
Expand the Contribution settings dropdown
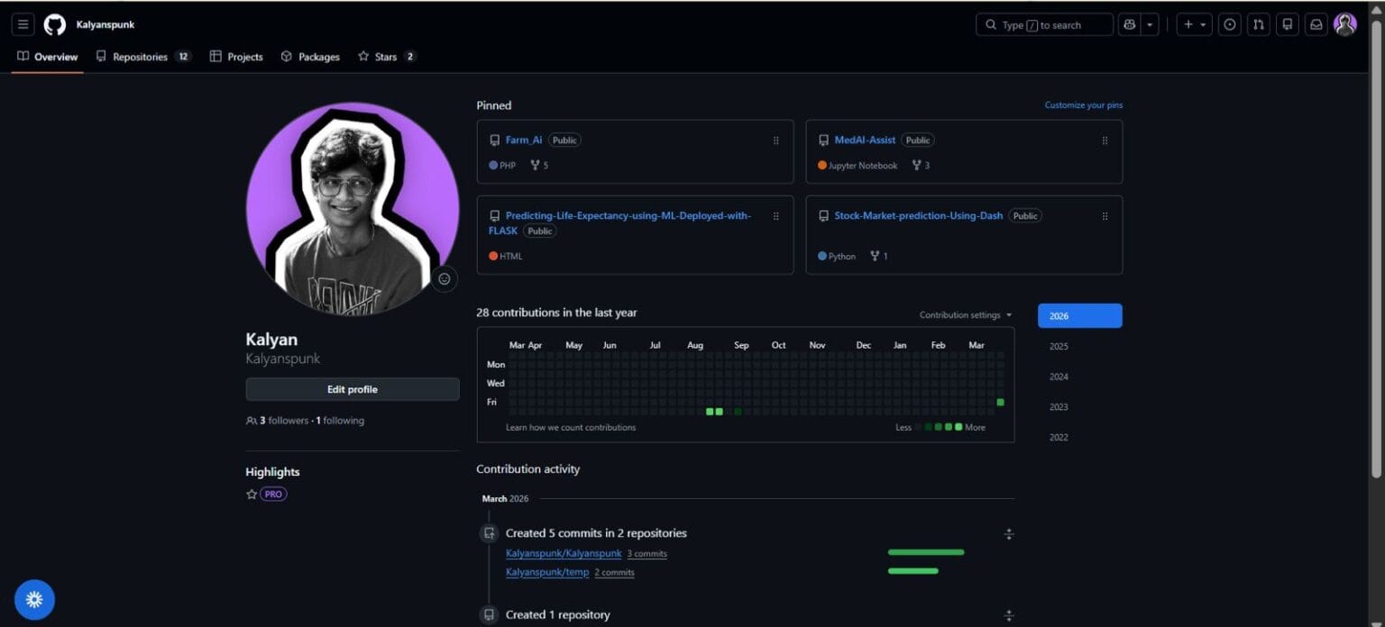tap(965, 314)
